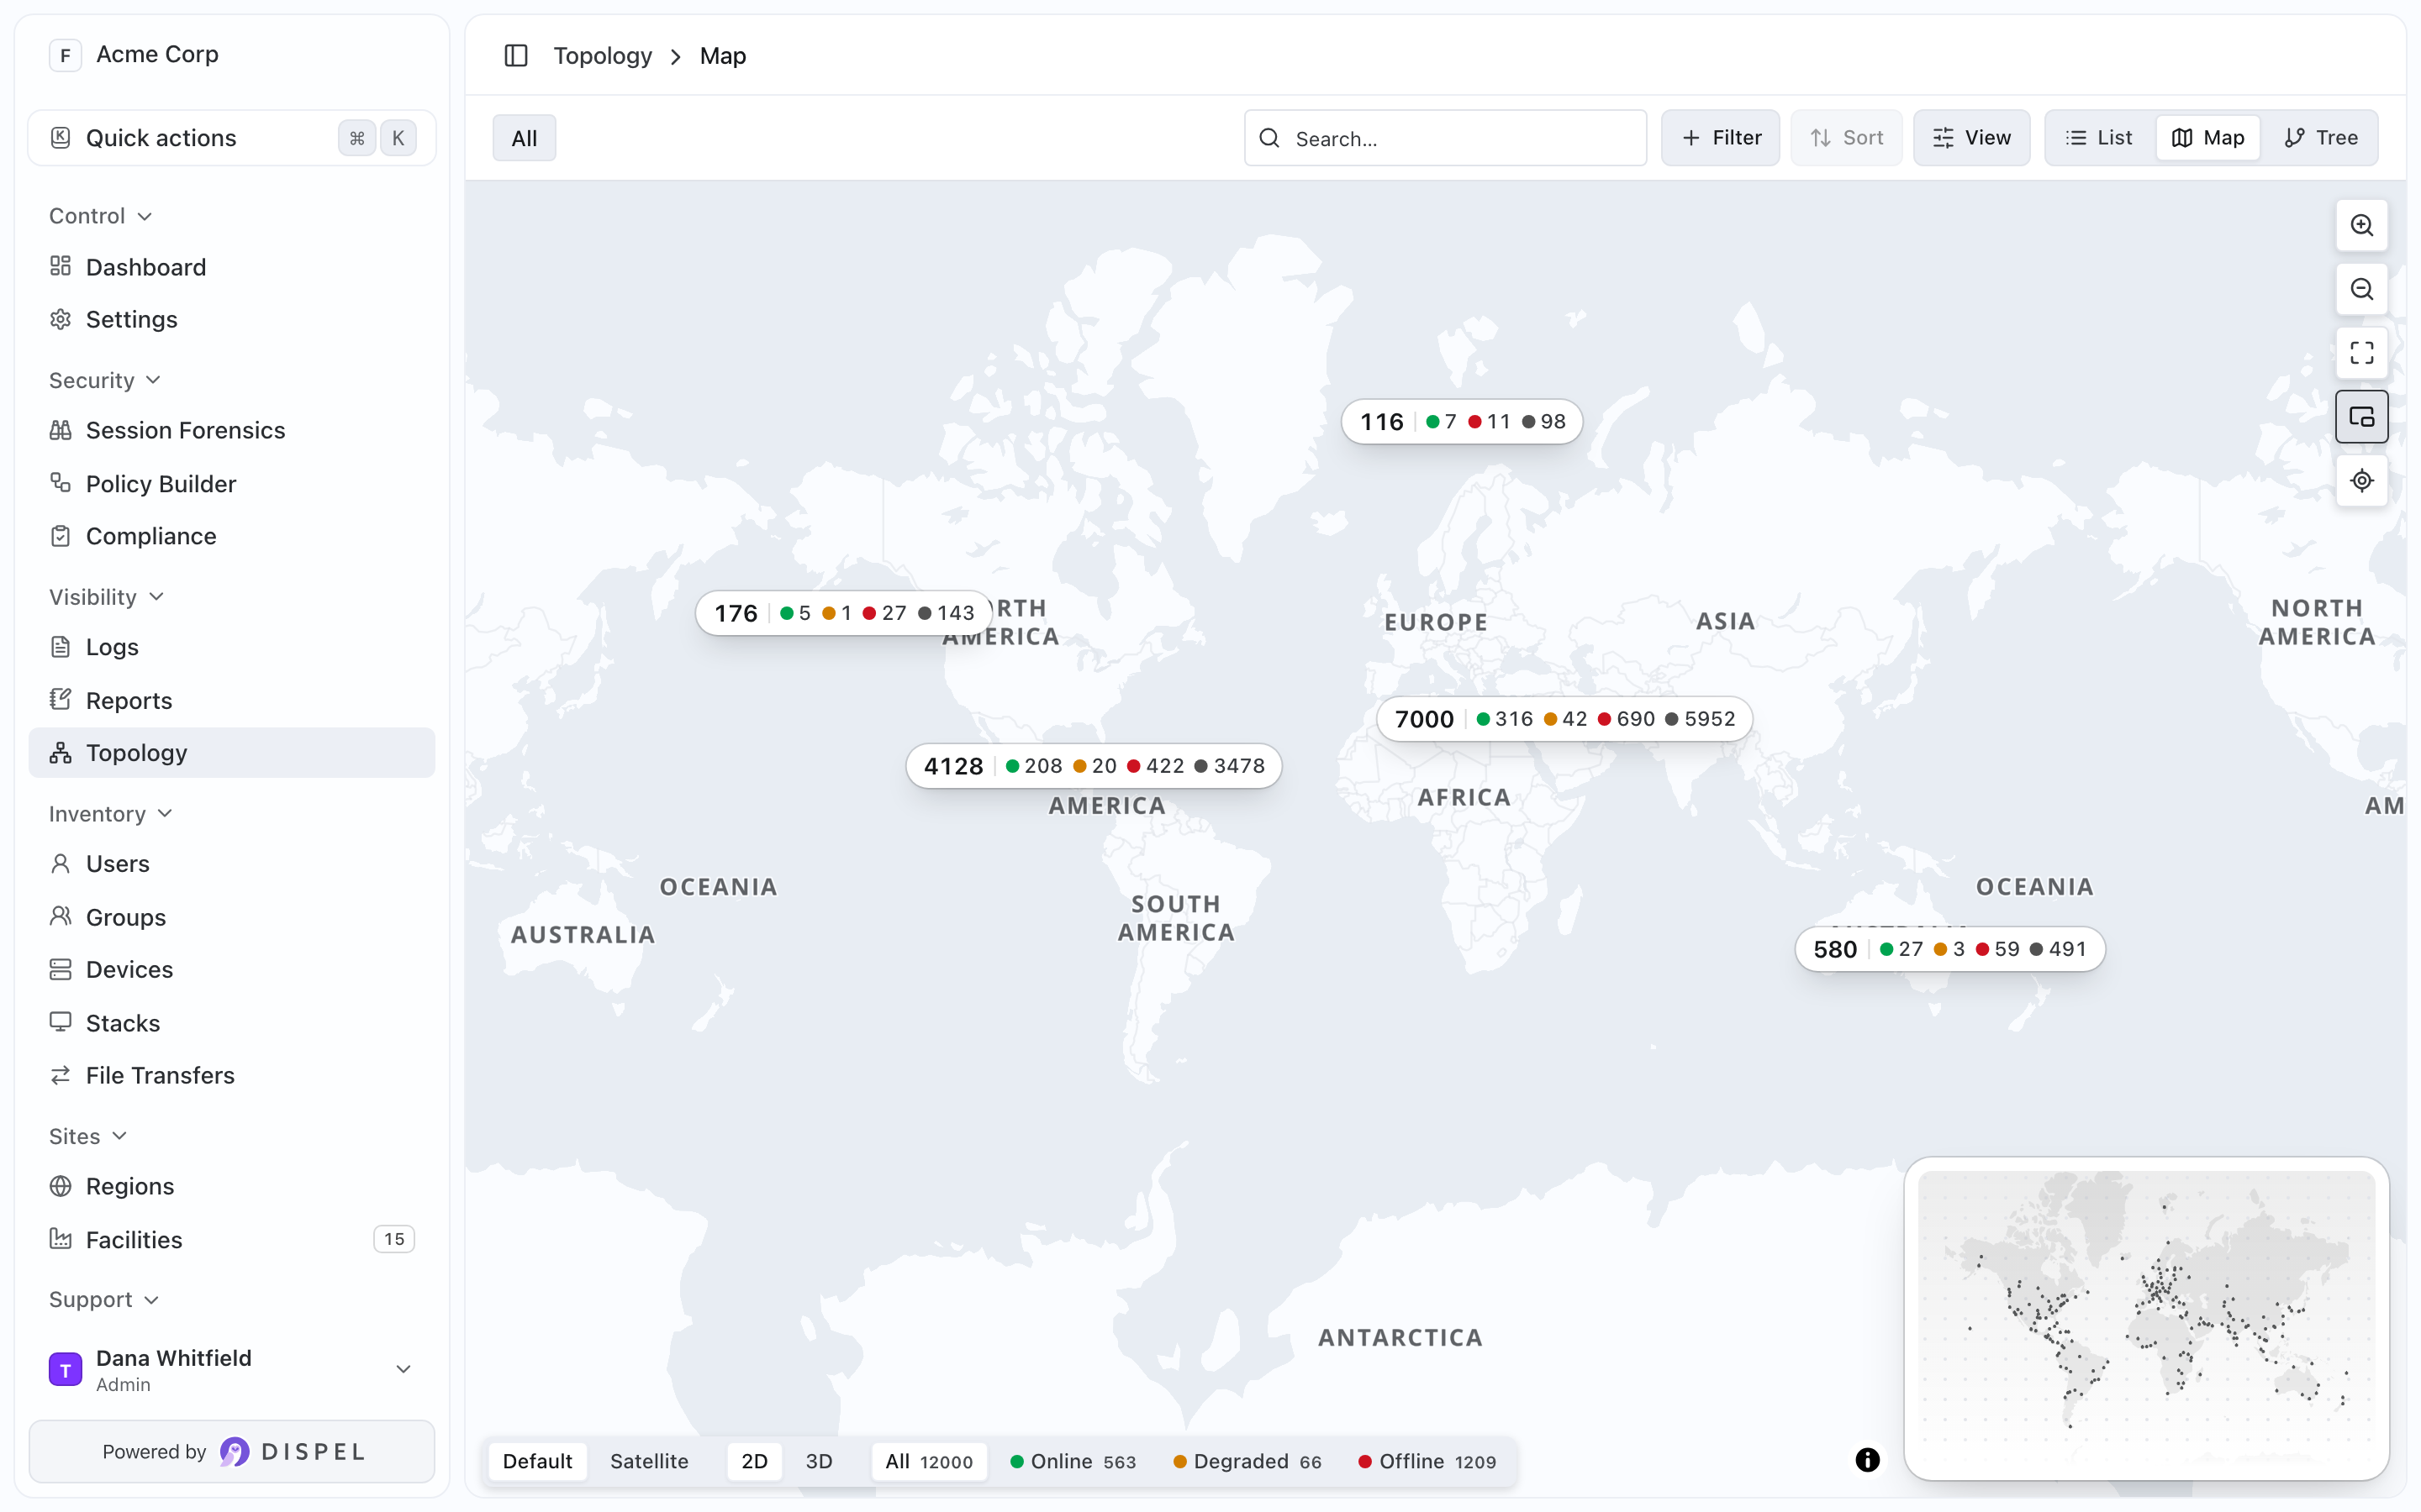Screen dimensions: 2421x1512
Task: Switch to List view tab
Action: pyautogui.click(x=2100, y=138)
